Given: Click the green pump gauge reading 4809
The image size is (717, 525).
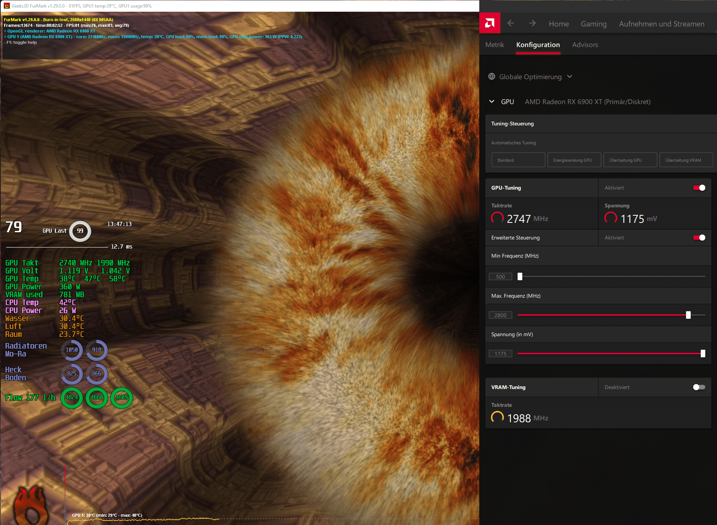Looking at the screenshot, I should pos(122,397).
